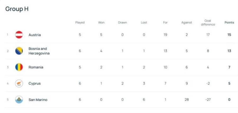Screen dimensions: 238x113
Task: Click the Drawn column header
Action: tap(122, 22)
